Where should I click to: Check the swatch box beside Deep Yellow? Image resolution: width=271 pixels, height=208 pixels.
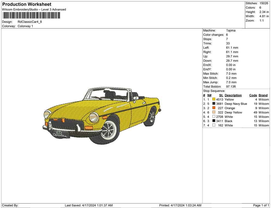coord(214,112)
